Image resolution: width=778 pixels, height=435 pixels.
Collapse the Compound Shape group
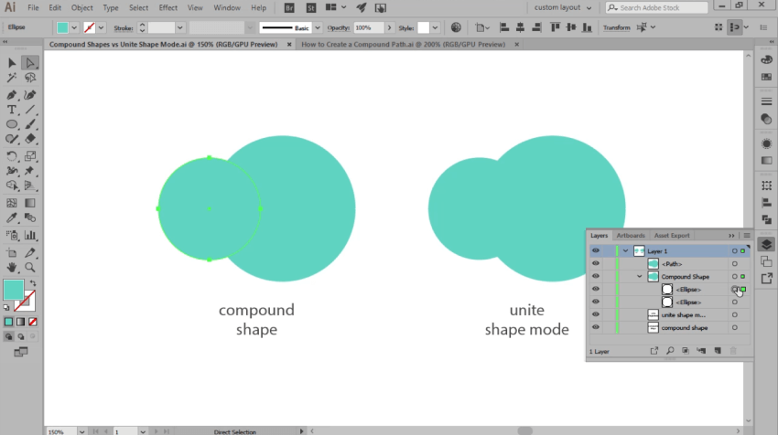(640, 276)
